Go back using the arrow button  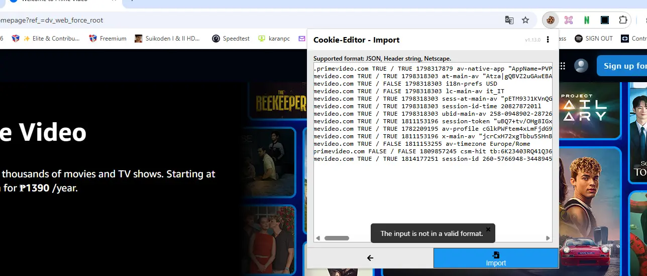(x=370, y=258)
